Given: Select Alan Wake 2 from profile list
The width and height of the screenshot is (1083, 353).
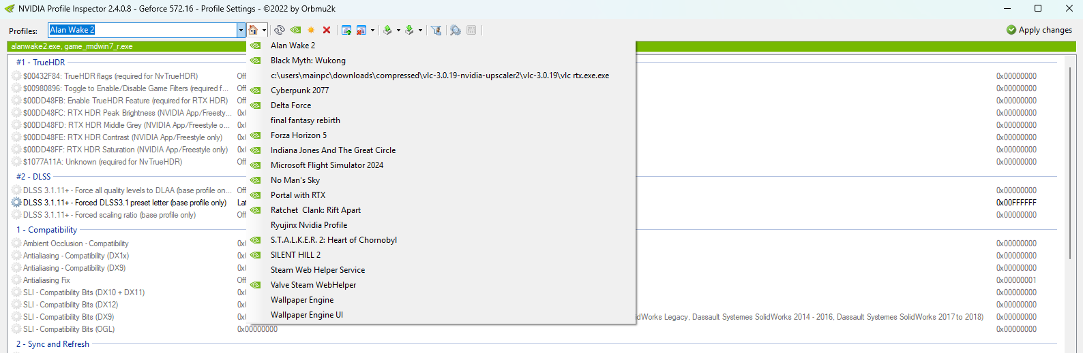Looking at the screenshot, I should click(x=441, y=46).
